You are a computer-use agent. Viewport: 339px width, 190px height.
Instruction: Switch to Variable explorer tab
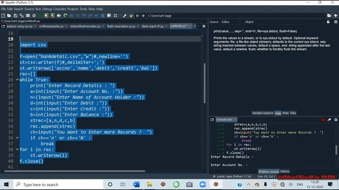[x=263, y=113]
